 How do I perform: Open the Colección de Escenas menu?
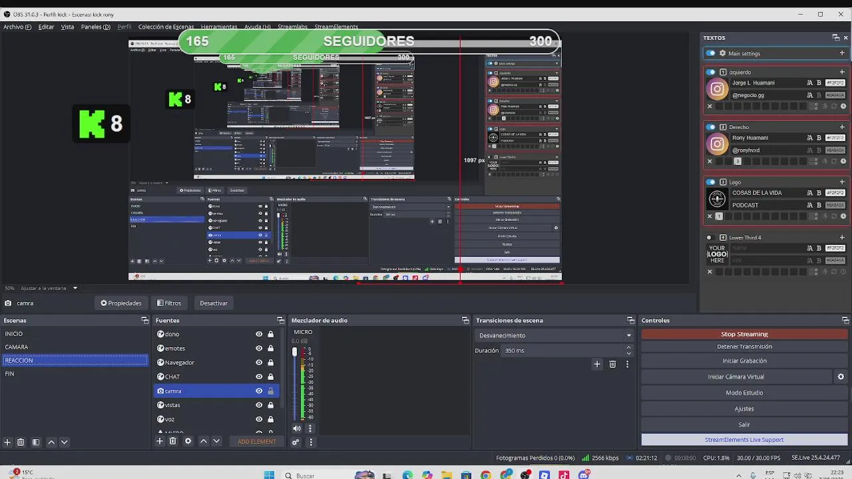(166, 27)
